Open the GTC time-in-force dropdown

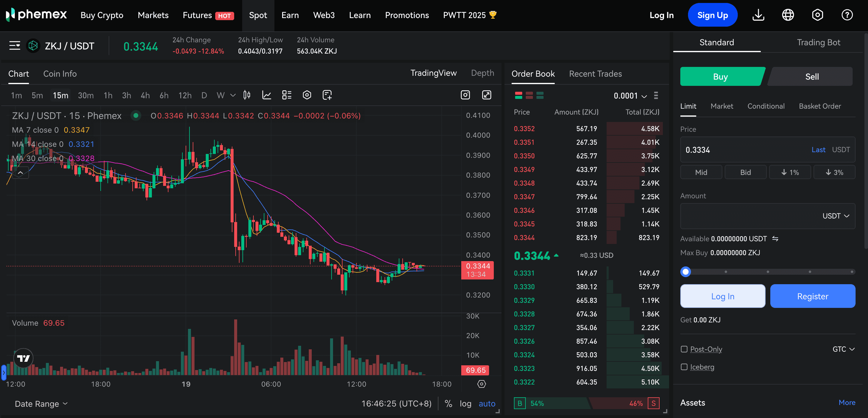pos(843,349)
